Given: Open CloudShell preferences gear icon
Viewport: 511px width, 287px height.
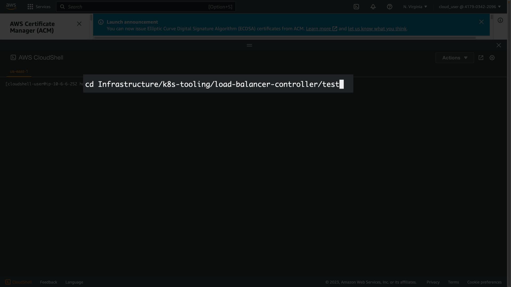Looking at the screenshot, I should [492, 58].
